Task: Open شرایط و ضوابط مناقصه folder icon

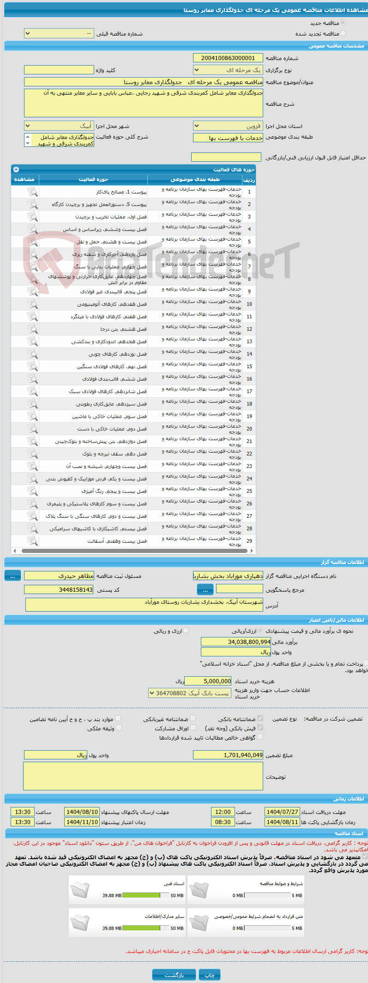Action: [199, 890]
